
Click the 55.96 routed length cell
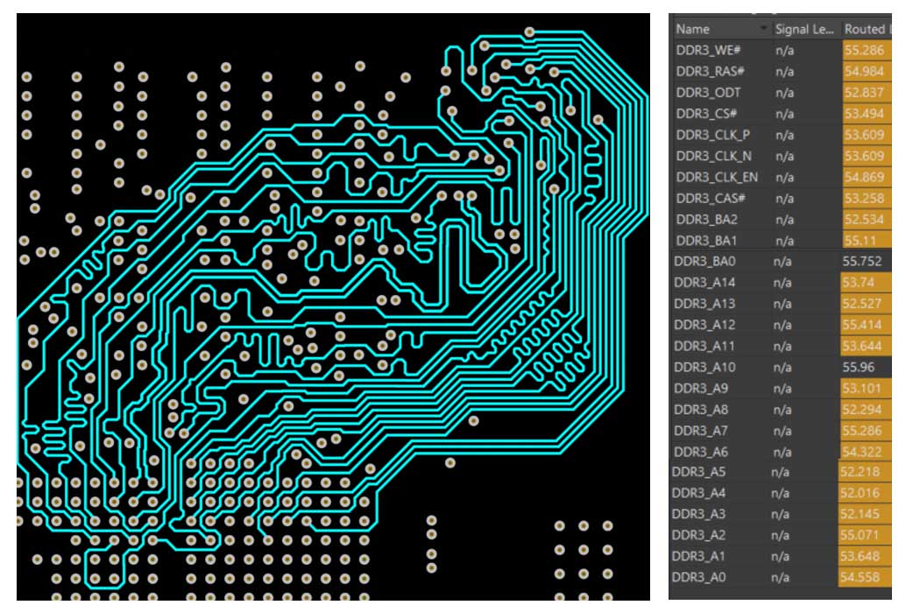pos(860,367)
